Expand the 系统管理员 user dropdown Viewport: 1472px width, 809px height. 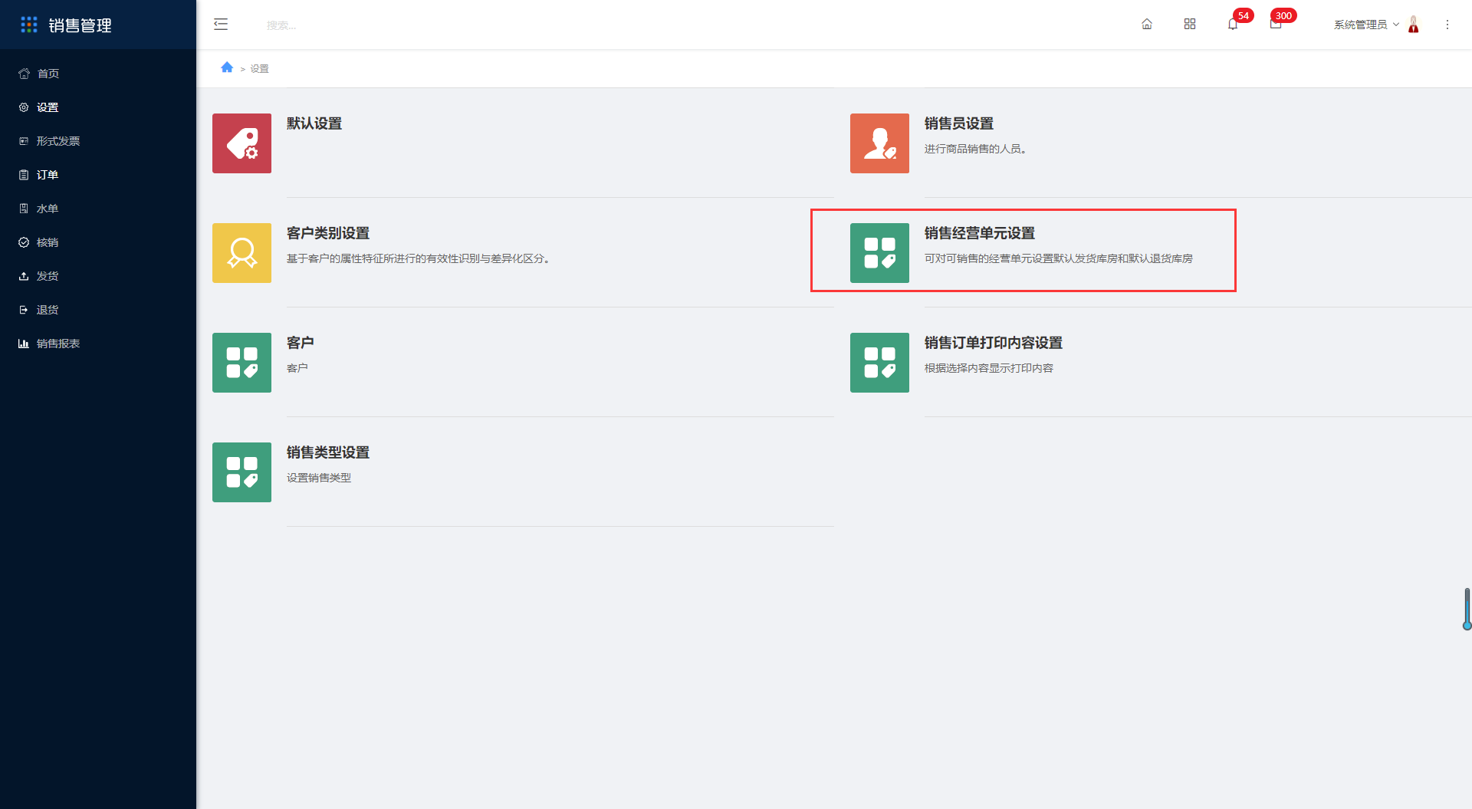[1366, 25]
